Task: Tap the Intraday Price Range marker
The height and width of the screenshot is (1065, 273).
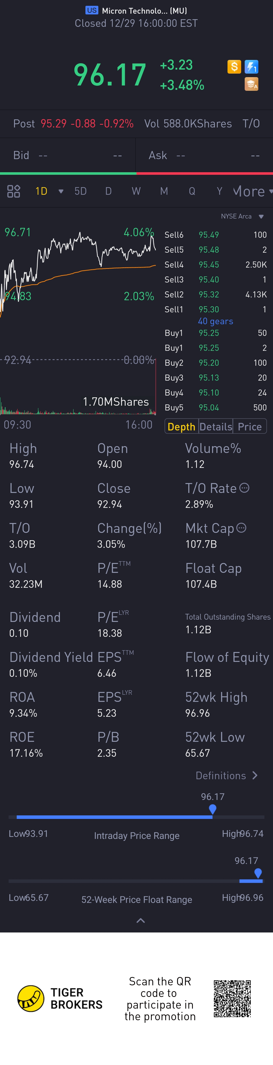Action: tap(213, 809)
